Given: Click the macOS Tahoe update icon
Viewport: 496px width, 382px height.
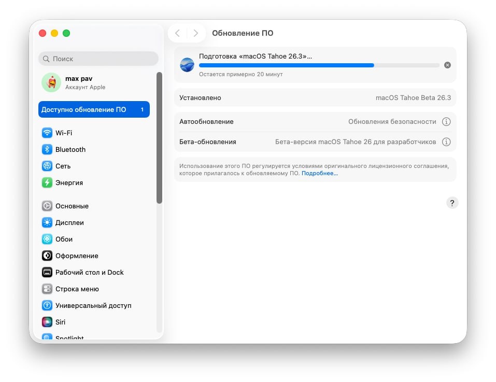Looking at the screenshot, I should 187,65.
